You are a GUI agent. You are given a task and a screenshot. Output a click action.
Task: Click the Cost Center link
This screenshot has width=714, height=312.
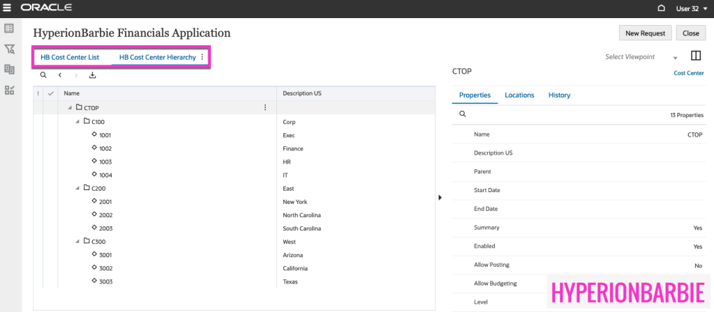688,73
